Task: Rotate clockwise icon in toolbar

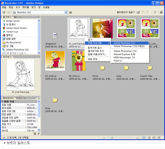Action: coord(147,12)
